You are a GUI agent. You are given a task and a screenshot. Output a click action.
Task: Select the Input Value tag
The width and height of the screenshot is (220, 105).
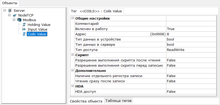click(x=37, y=30)
